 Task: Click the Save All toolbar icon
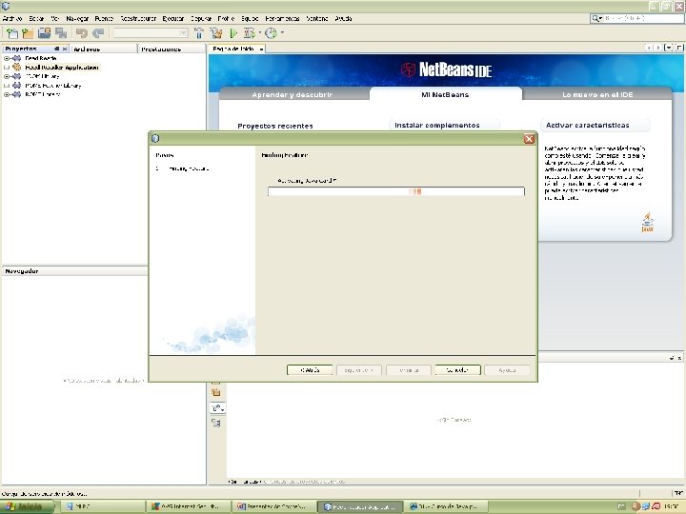[x=61, y=33]
